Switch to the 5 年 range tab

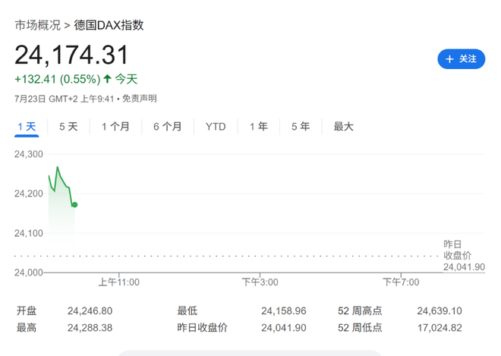point(301,127)
